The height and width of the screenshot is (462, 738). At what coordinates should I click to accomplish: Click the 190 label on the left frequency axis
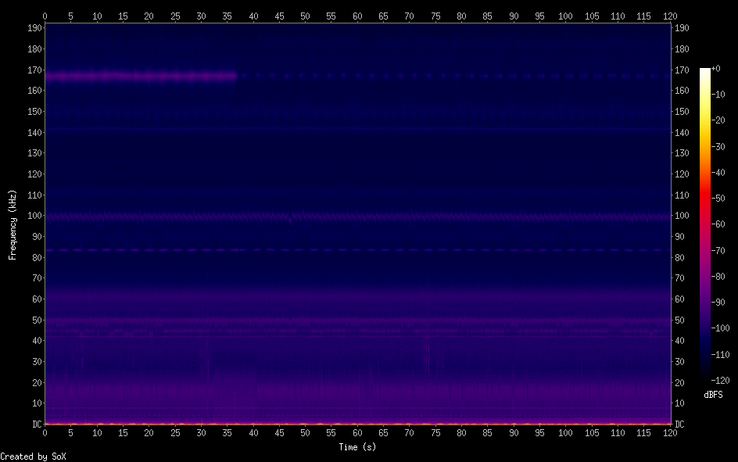coord(34,28)
